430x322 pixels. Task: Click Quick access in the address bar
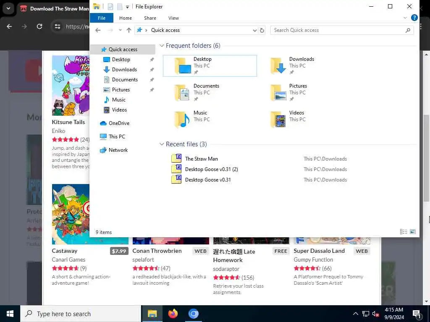click(165, 30)
